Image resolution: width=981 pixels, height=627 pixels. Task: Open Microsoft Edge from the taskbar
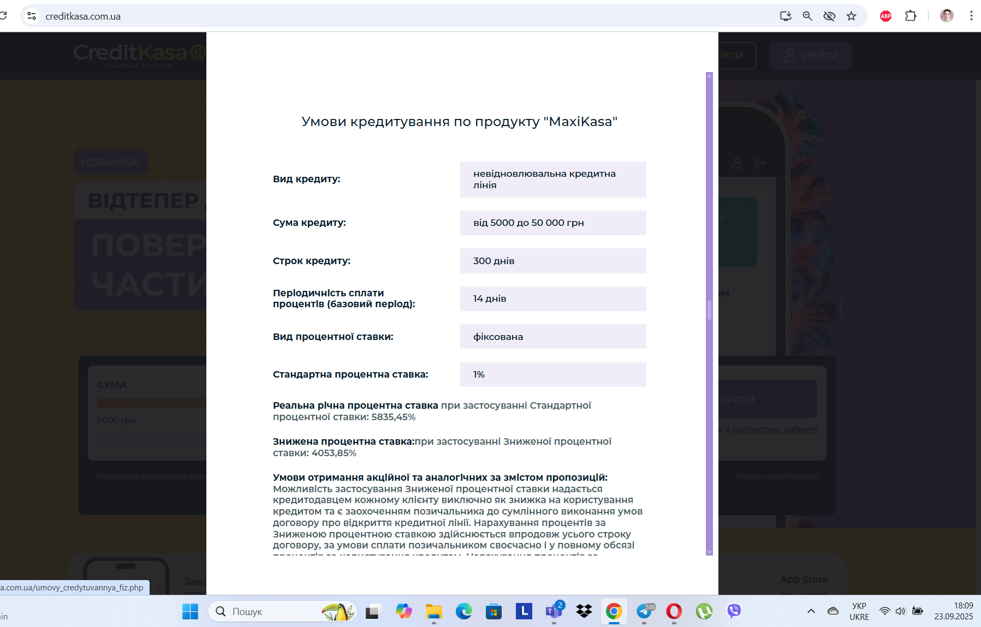point(464,612)
